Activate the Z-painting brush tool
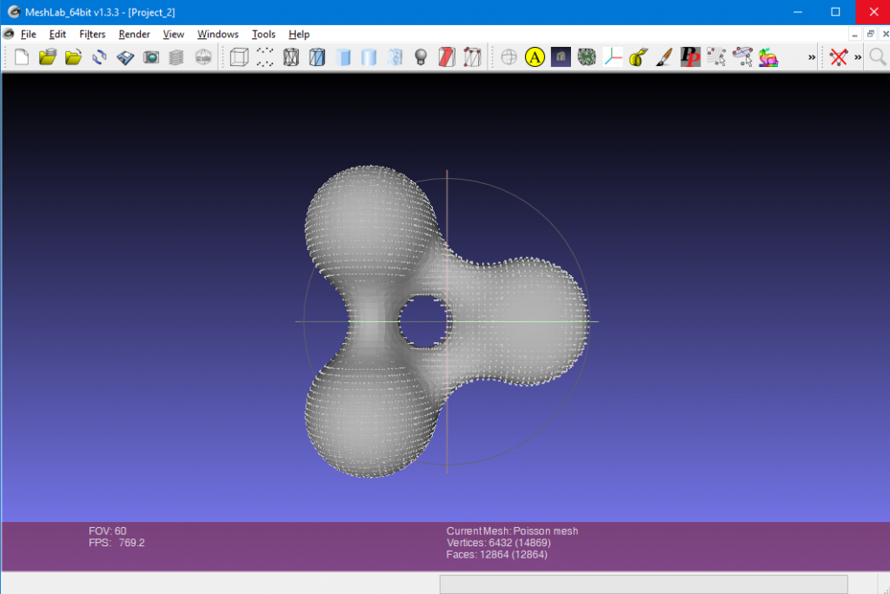This screenshot has height=594, width=890. point(664,56)
